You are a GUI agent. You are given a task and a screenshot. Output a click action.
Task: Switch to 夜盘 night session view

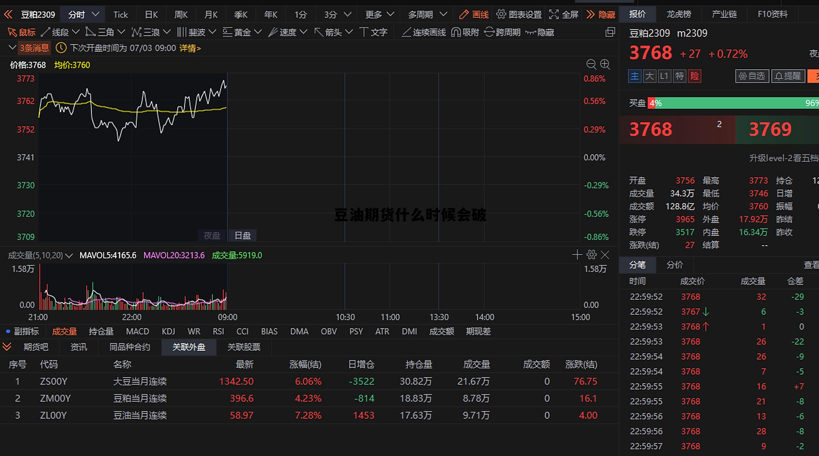tap(211, 235)
